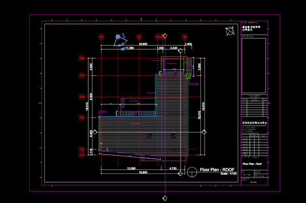Select the X3 grid bubble
The height and width of the screenshot is (203, 306).
(139, 37)
